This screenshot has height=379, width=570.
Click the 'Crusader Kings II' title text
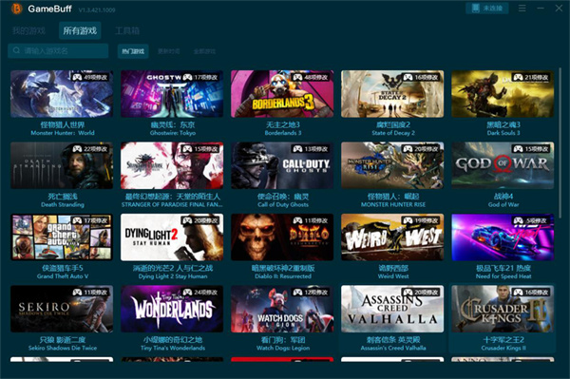pyautogui.click(x=503, y=348)
